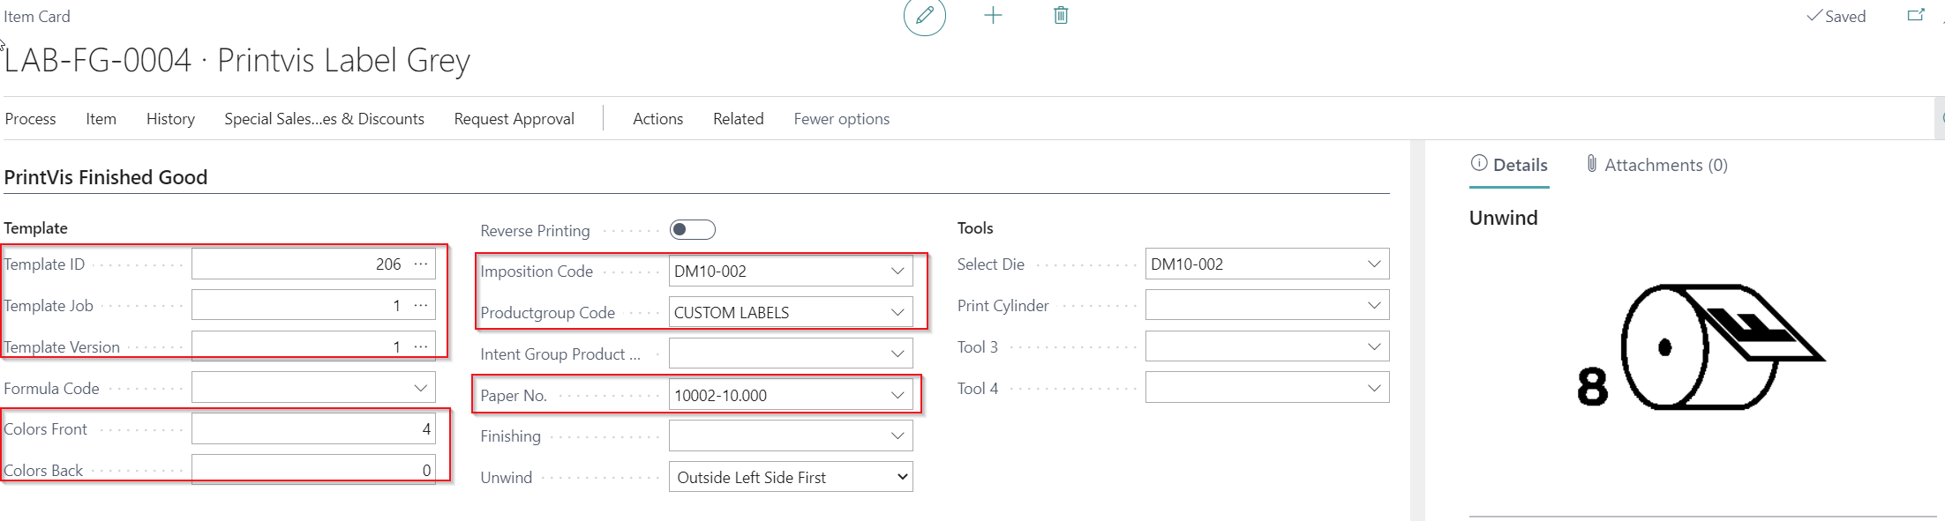
Task: Open Template Version lookup ellipsis
Action: 421,346
